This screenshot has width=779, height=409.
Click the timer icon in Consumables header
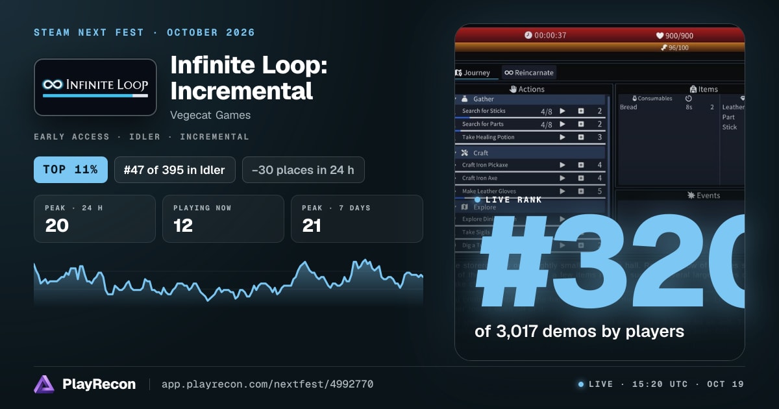coord(689,98)
